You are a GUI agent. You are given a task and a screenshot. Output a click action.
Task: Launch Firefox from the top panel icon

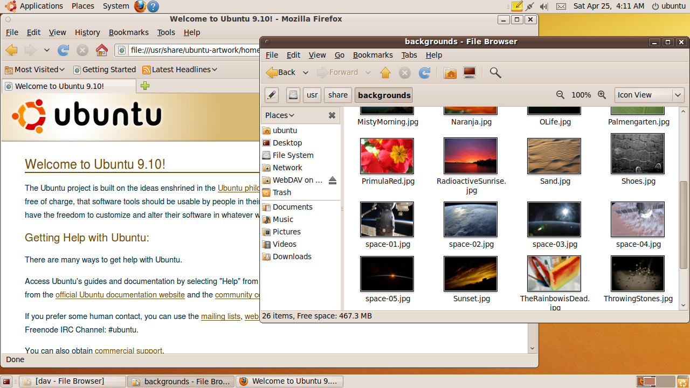click(140, 6)
